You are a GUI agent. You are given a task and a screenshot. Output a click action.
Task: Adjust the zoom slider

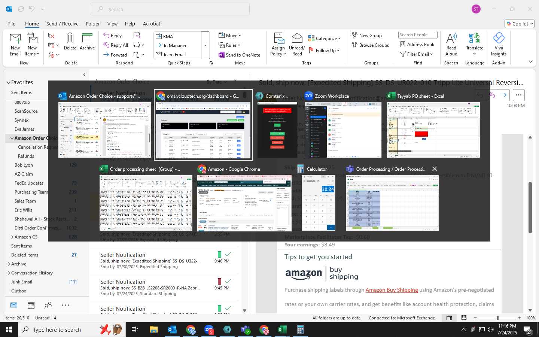[497, 318]
